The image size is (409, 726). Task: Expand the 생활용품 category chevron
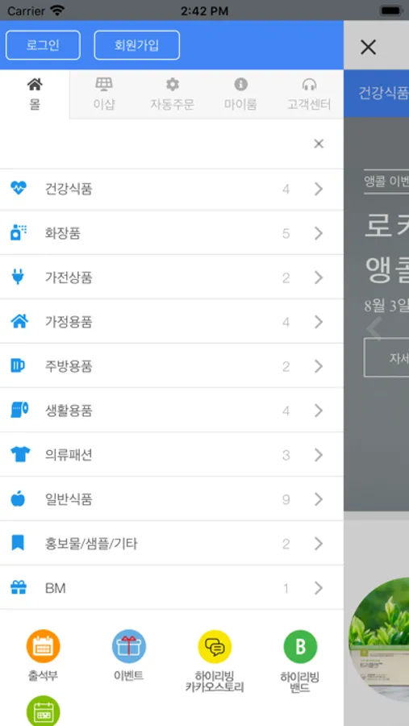coord(319,411)
